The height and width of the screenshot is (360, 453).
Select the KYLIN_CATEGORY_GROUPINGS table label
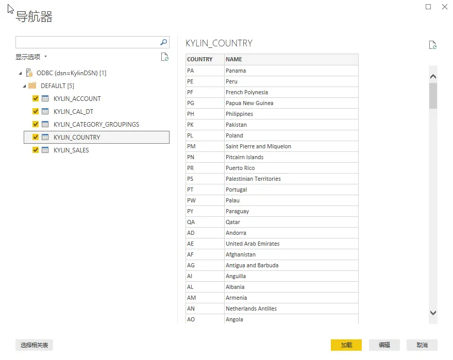pos(96,125)
